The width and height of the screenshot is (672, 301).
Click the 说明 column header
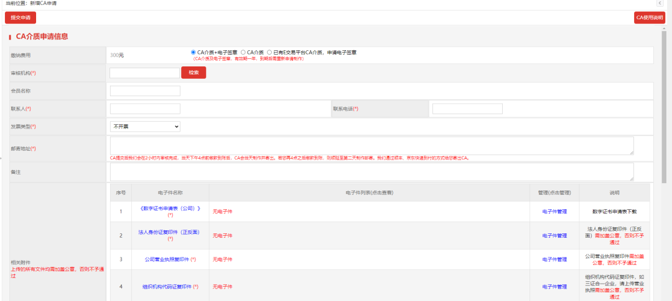(615, 193)
